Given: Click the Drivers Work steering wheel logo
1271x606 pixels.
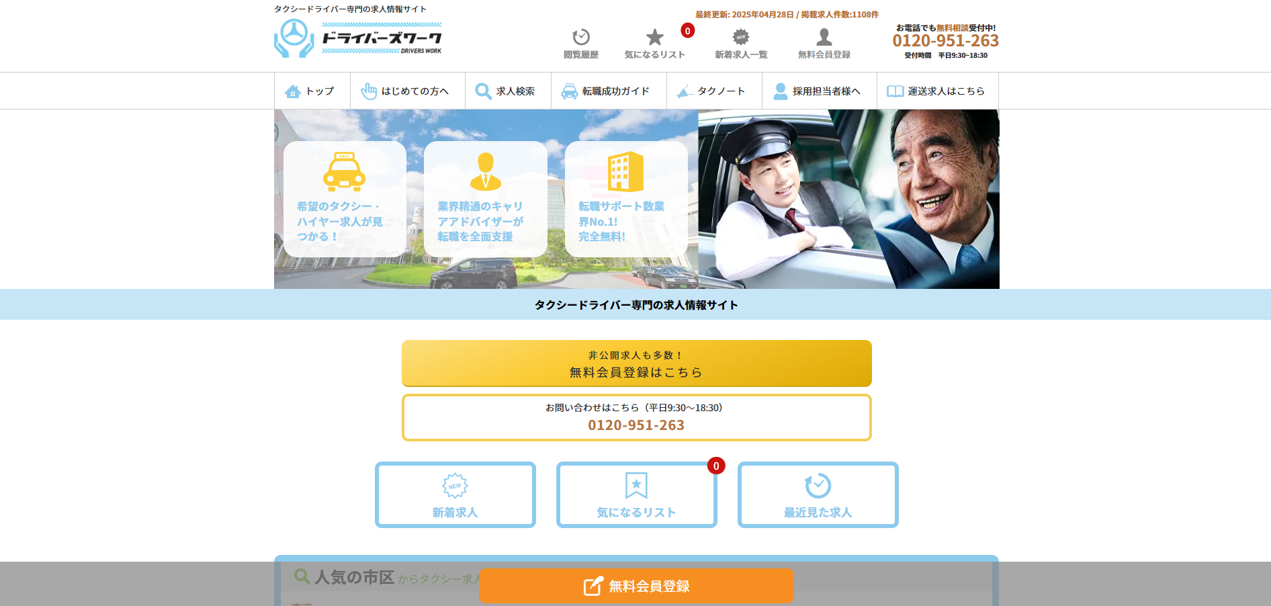Looking at the screenshot, I should (294, 38).
